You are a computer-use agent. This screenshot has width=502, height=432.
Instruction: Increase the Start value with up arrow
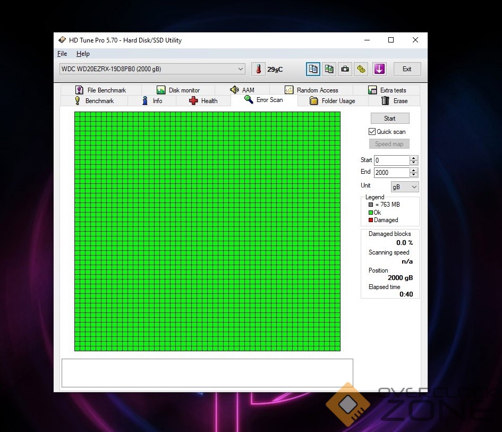413,158
